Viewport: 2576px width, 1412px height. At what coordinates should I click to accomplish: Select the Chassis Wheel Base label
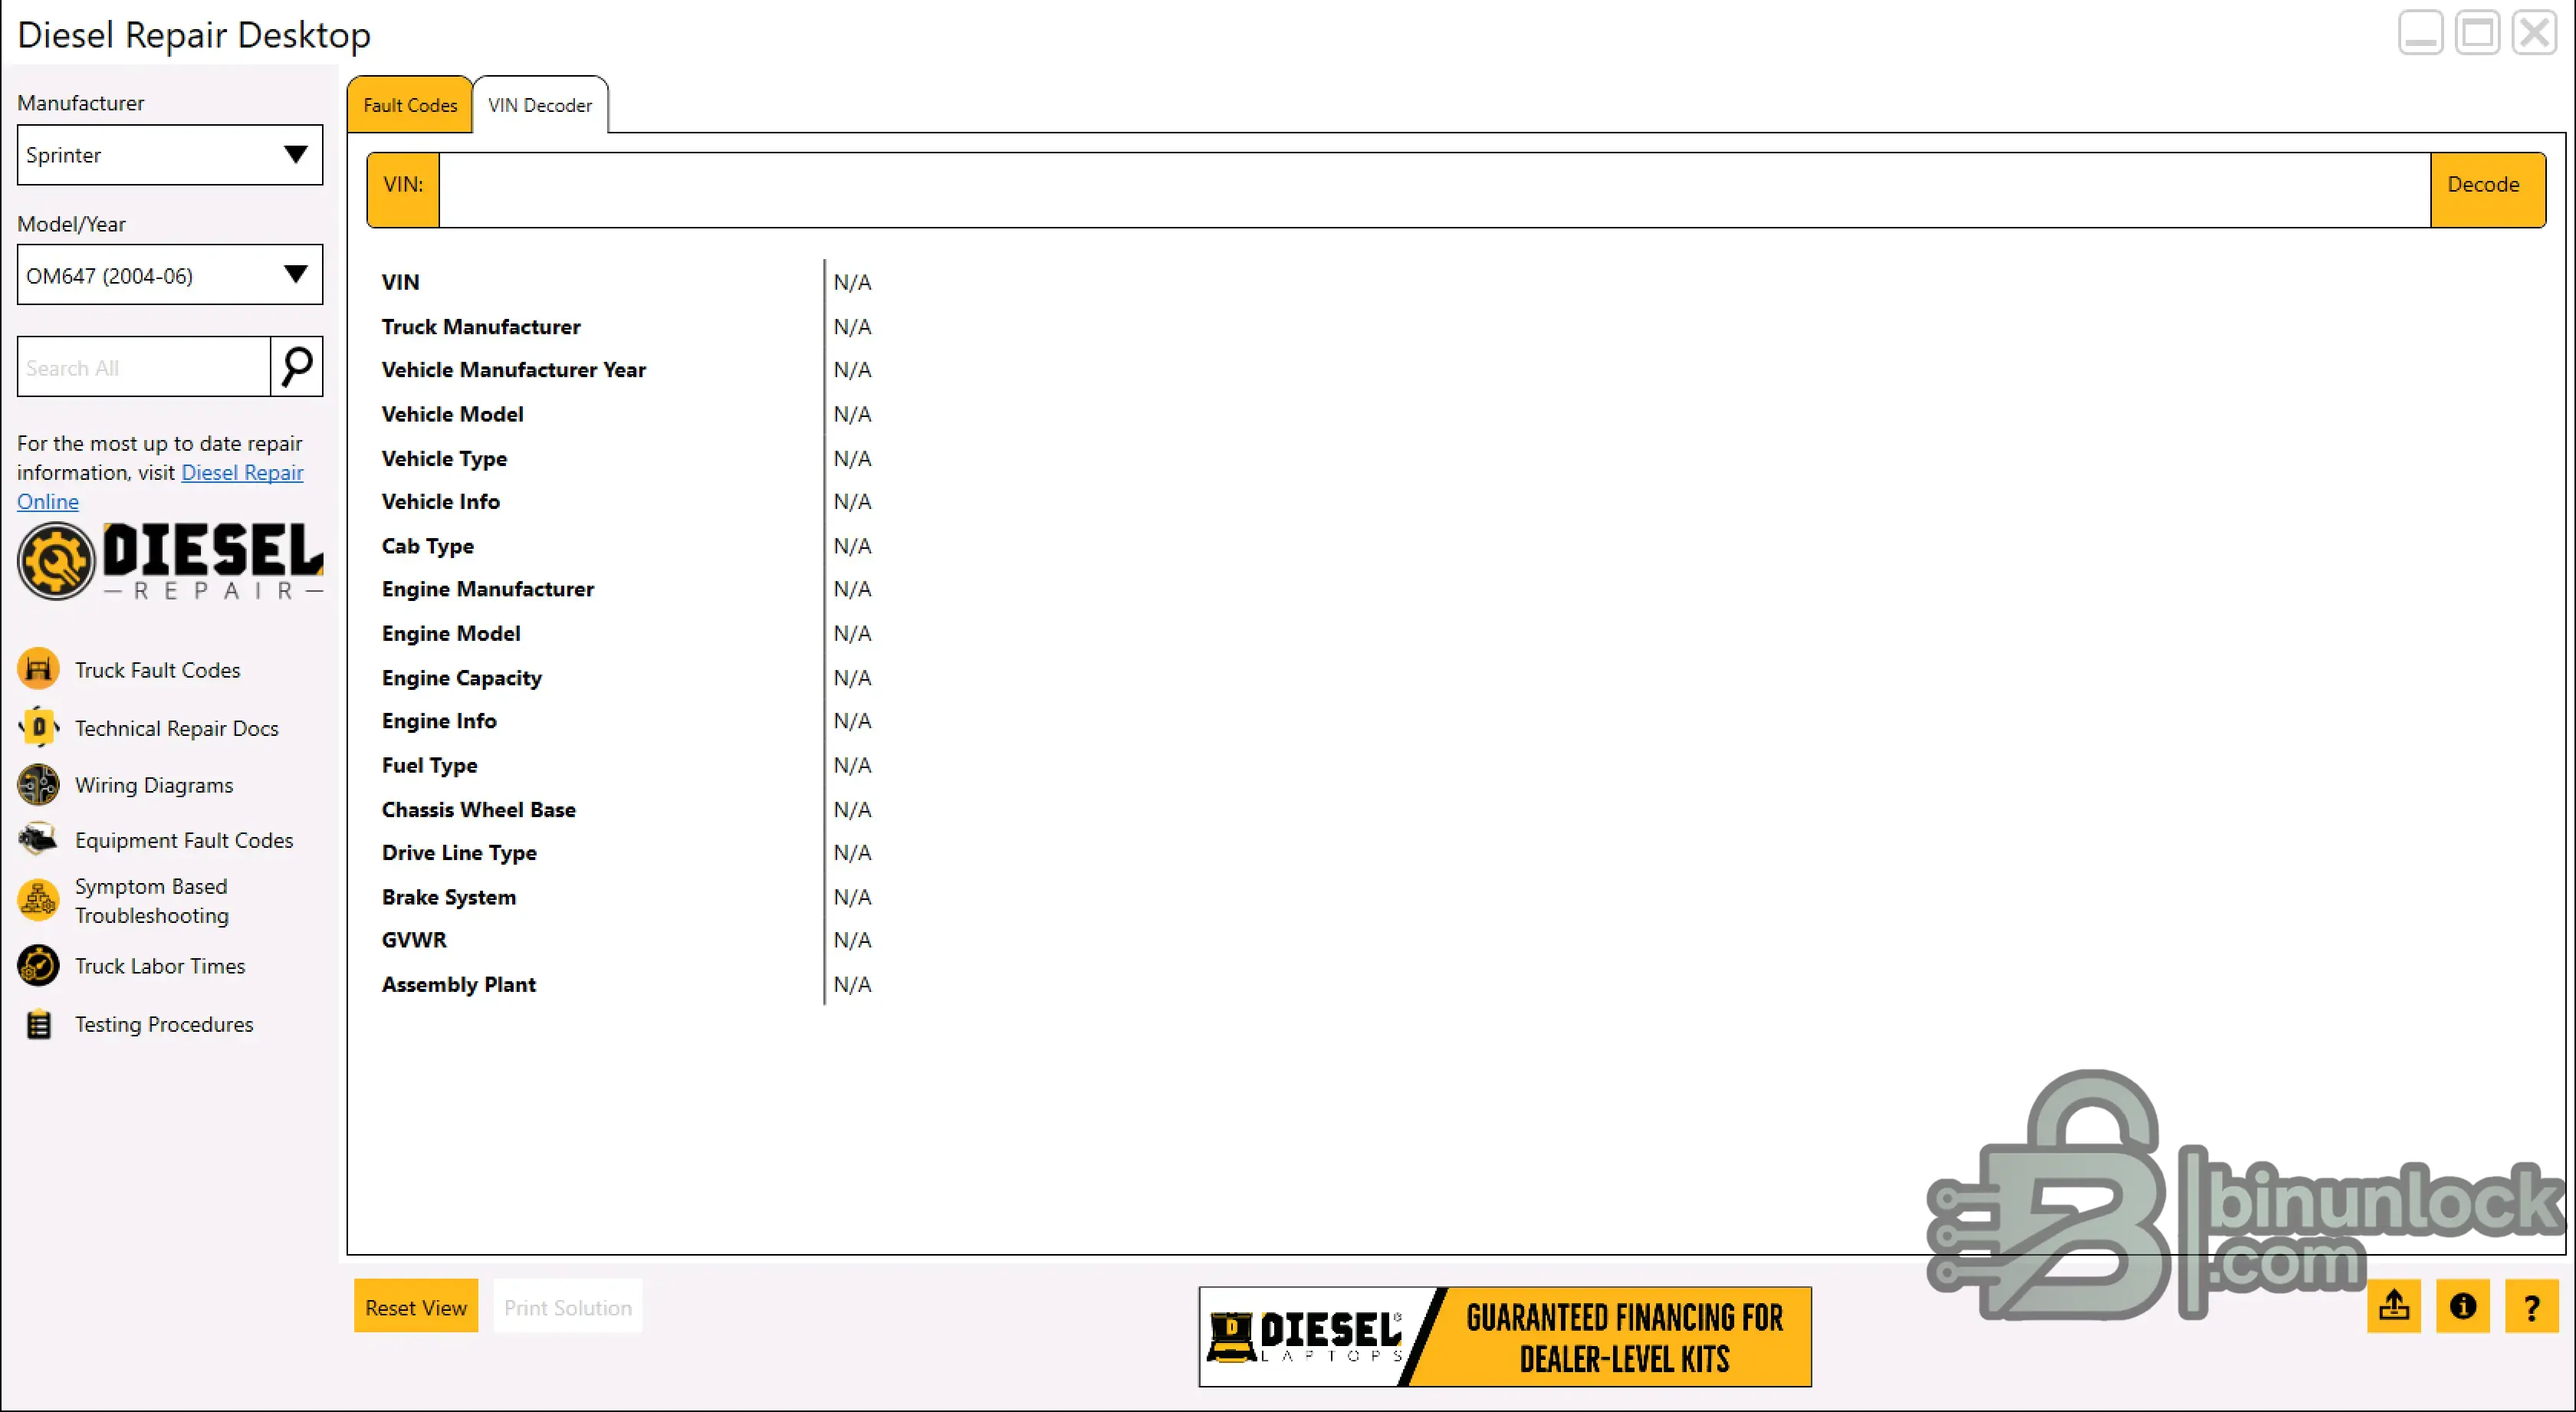[x=479, y=809]
